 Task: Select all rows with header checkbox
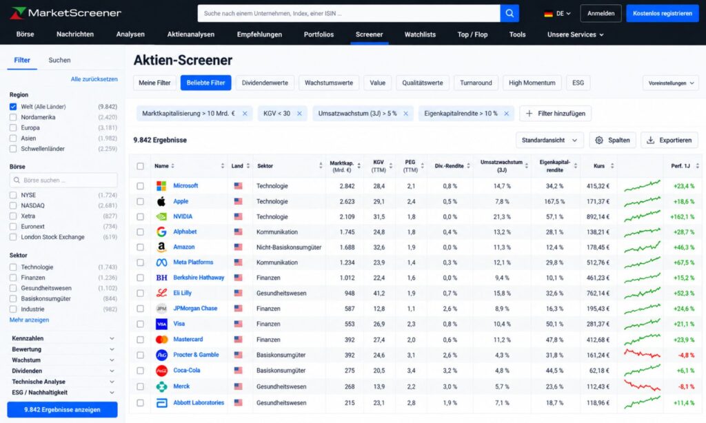tap(141, 166)
